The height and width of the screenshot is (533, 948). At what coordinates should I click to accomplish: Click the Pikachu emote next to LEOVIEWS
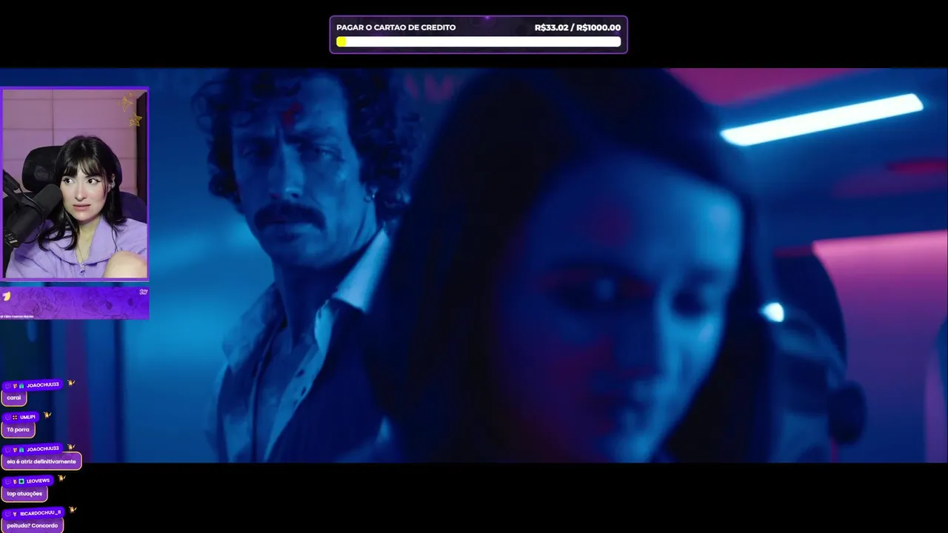coord(61,477)
